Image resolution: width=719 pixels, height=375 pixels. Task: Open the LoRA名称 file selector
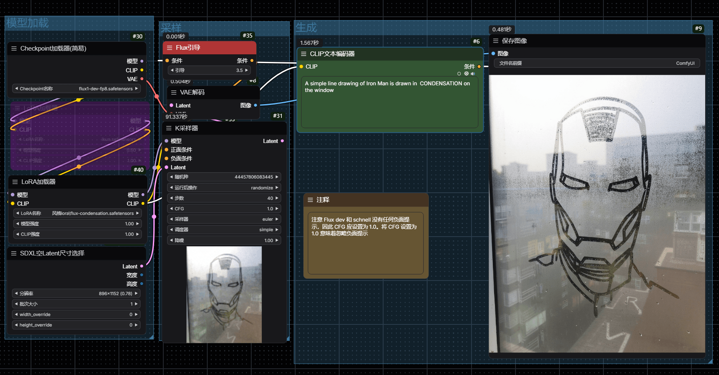77,213
